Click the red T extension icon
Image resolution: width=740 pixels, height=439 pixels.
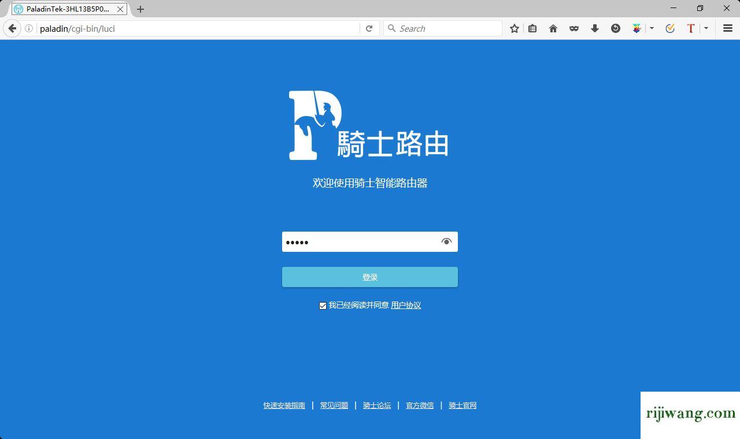[690, 28]
